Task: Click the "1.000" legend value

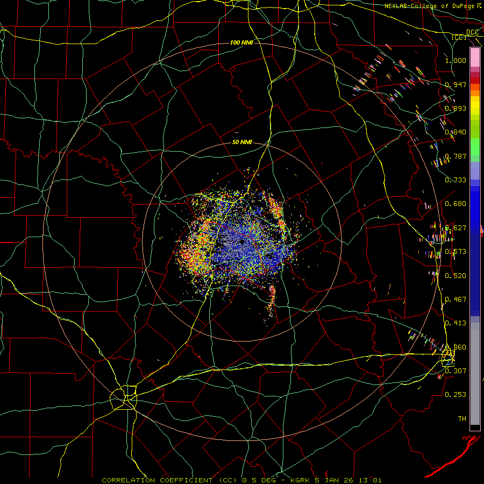Action: pos(455,60)
